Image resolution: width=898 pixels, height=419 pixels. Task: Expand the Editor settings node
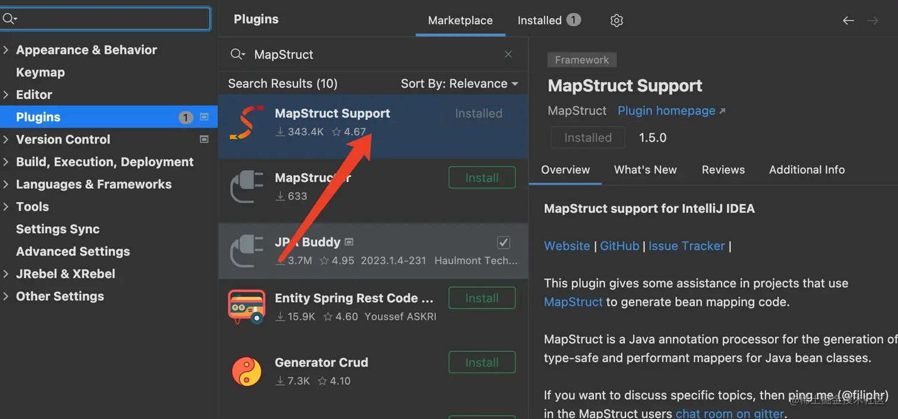click(6, 94)
